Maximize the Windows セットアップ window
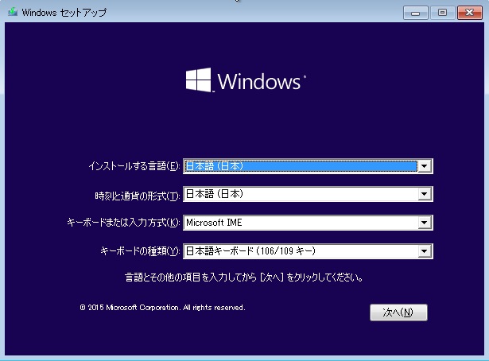This screenshot has height=361, width=489. (x=441, y=13)
